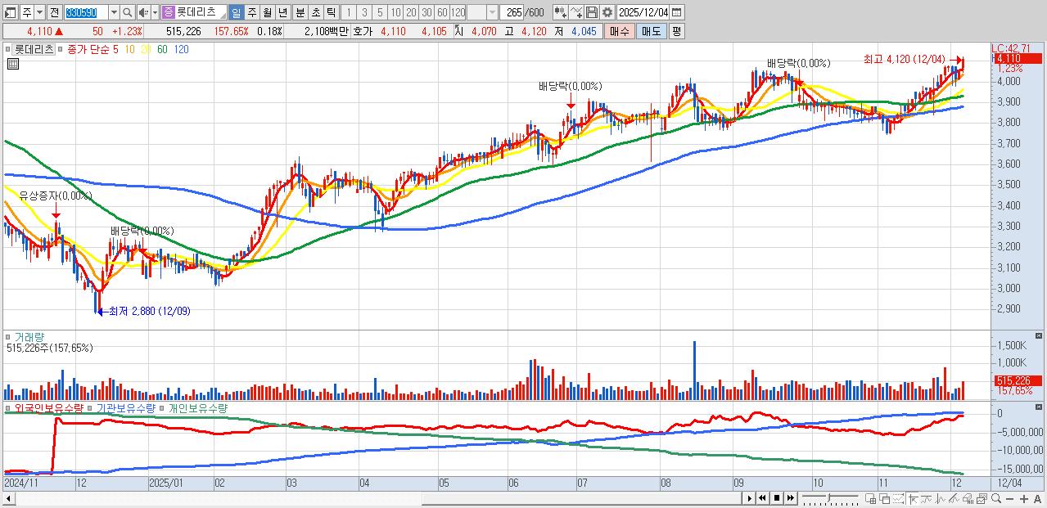This screenshot has width=1047, height=508.
Task: Choose the 60 interval button
Action: coord(442,12)
